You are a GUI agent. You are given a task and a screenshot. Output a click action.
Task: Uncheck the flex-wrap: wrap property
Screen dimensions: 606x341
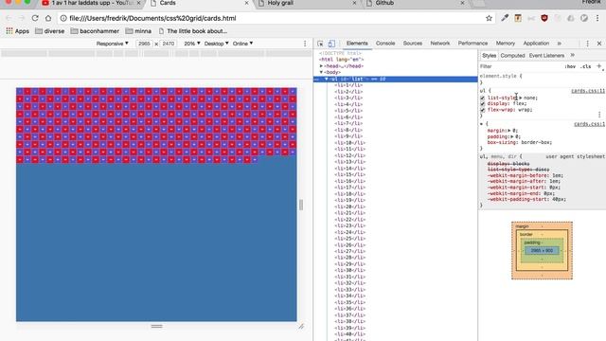482,110
